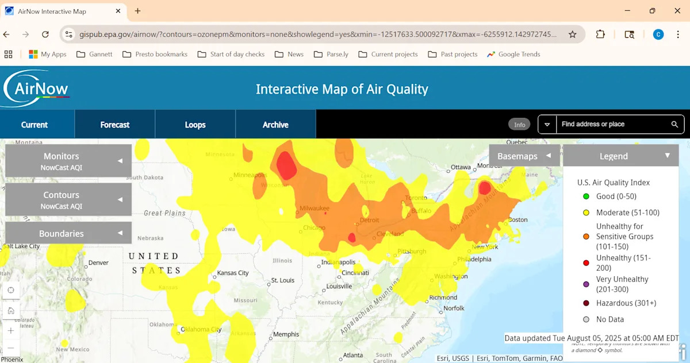Open the Chrome extensions puzzle icon

[x=600, y=34]
